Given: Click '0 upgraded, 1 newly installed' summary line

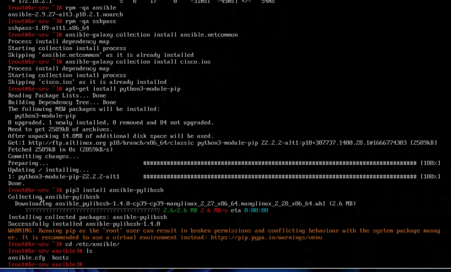Looking at the screenshot, I should 111,123.
